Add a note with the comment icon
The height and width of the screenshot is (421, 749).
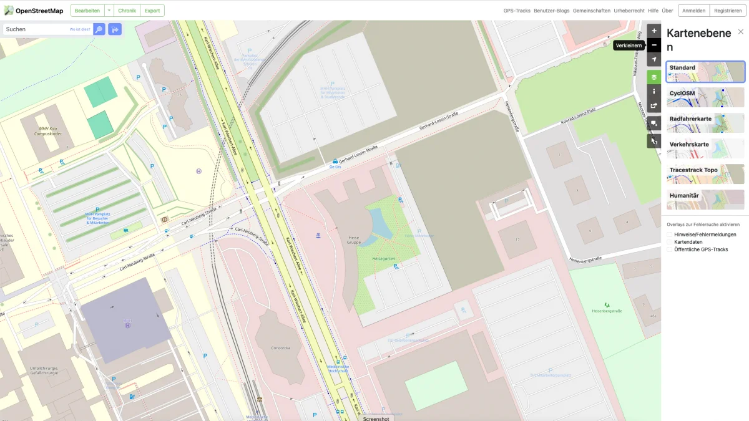(x=654, y=123)
